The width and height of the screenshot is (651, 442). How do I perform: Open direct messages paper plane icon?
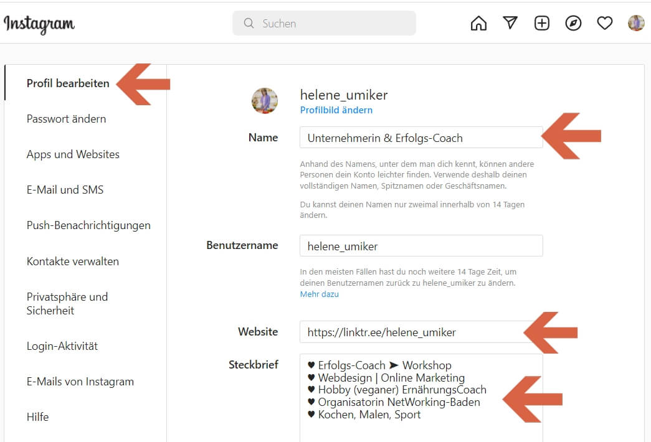(x=510, y=24)
